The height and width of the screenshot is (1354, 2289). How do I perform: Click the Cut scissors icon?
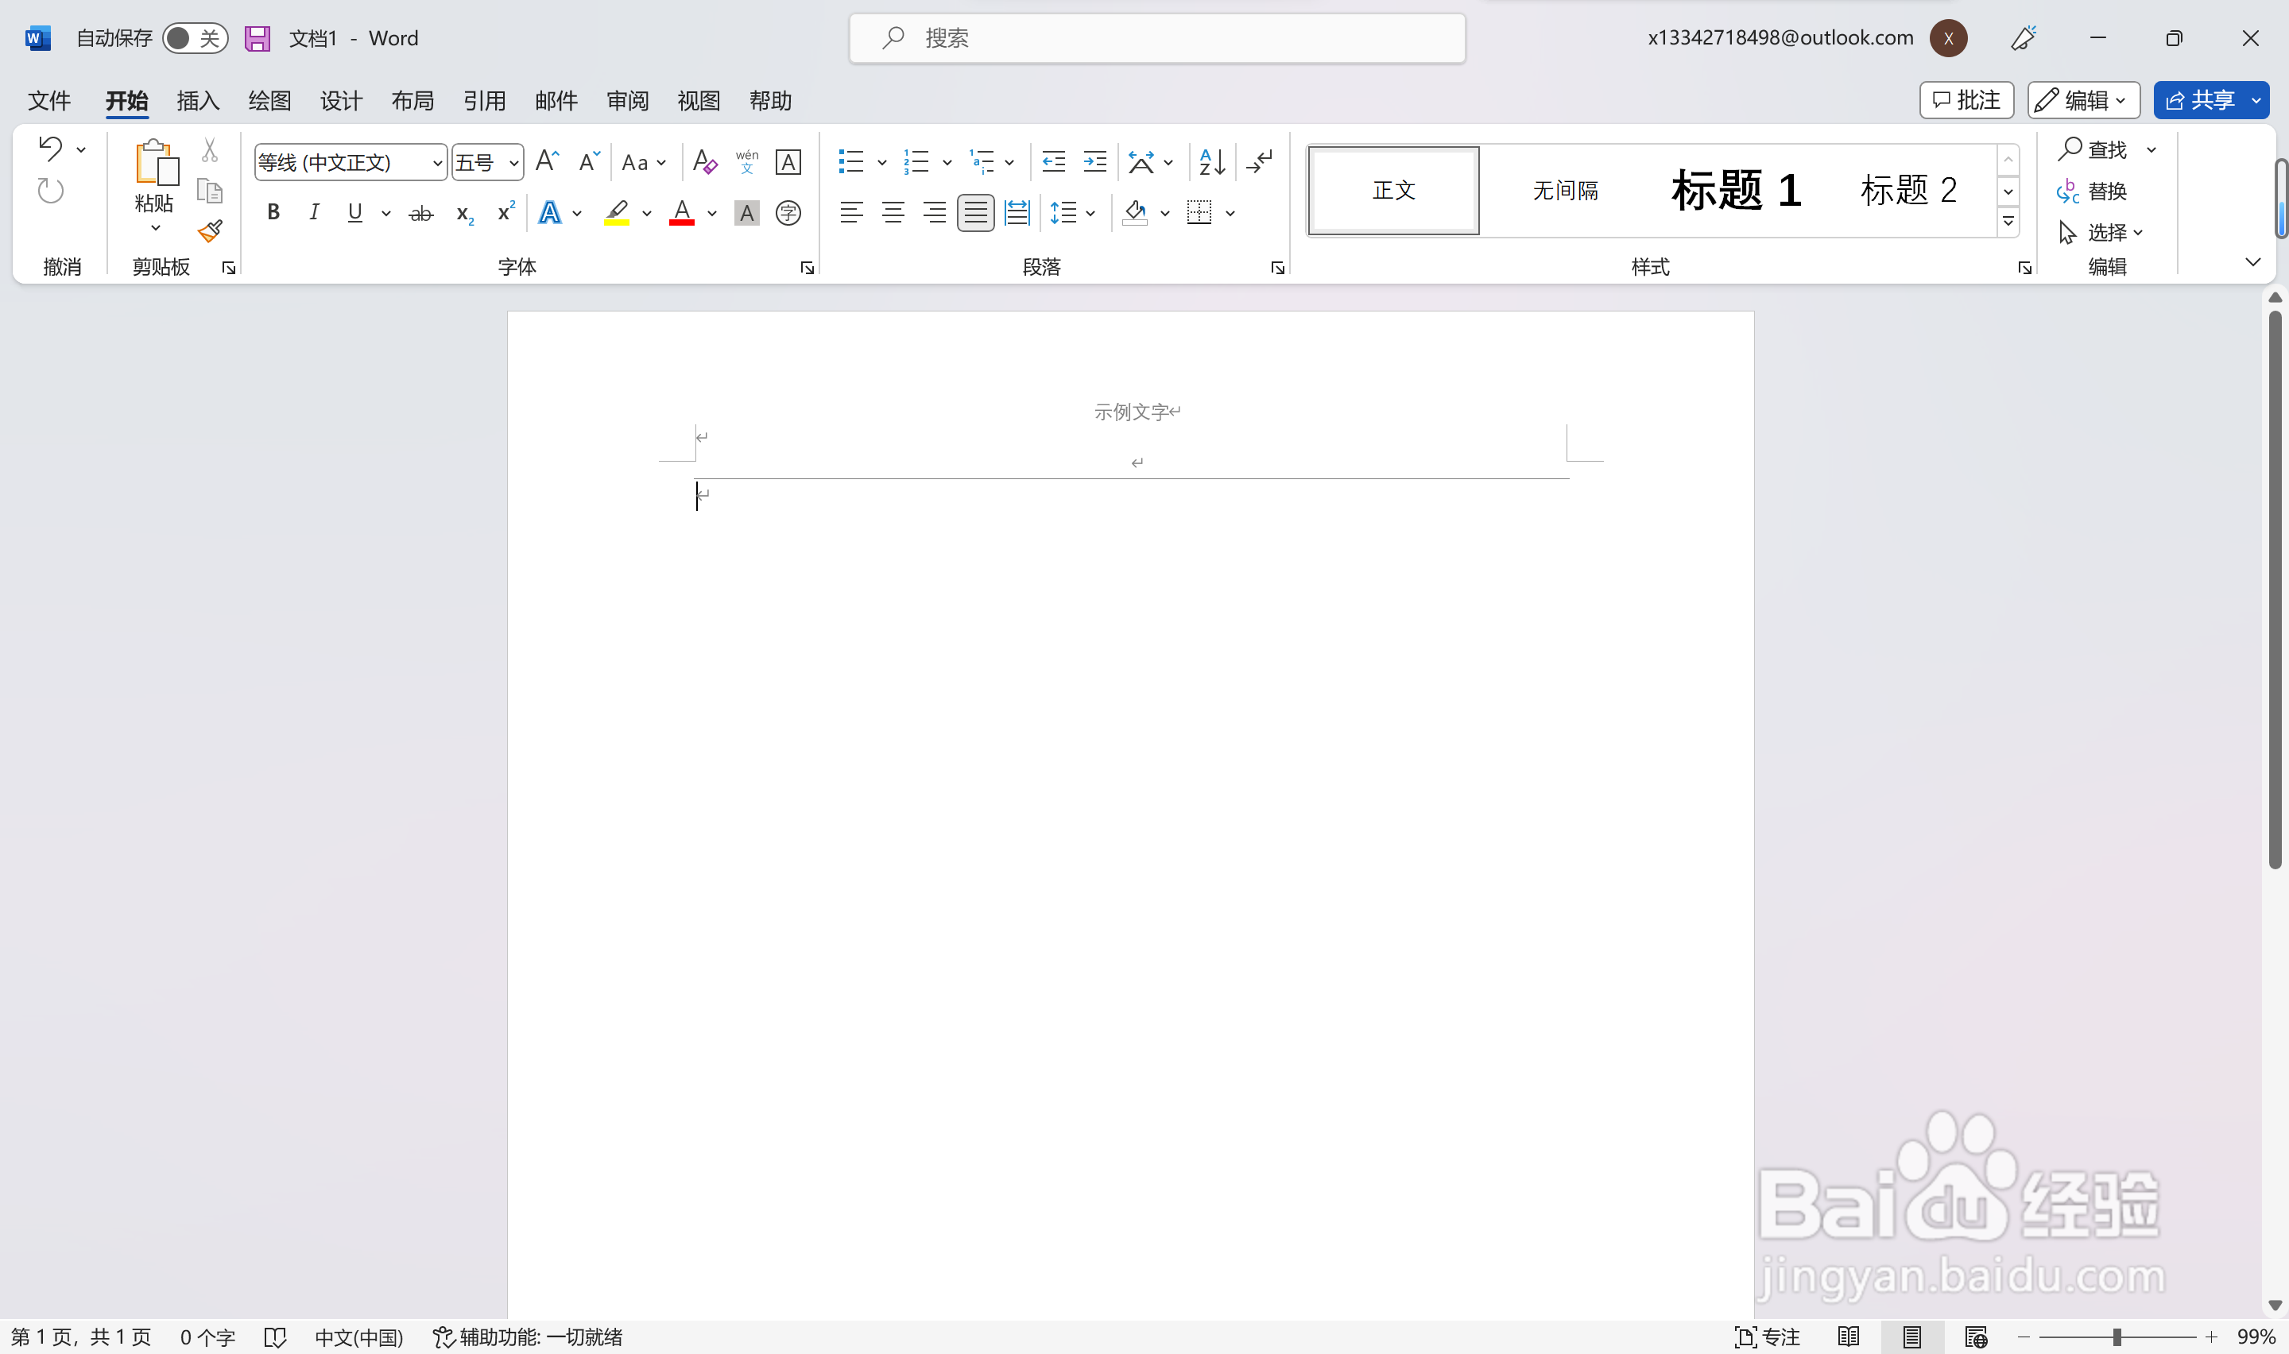click(x=210, y=149)
